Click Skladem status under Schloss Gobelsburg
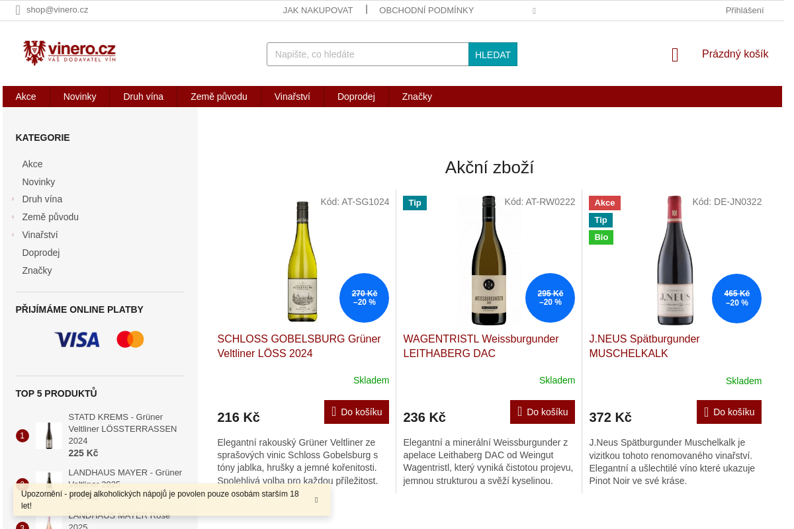 371,380
